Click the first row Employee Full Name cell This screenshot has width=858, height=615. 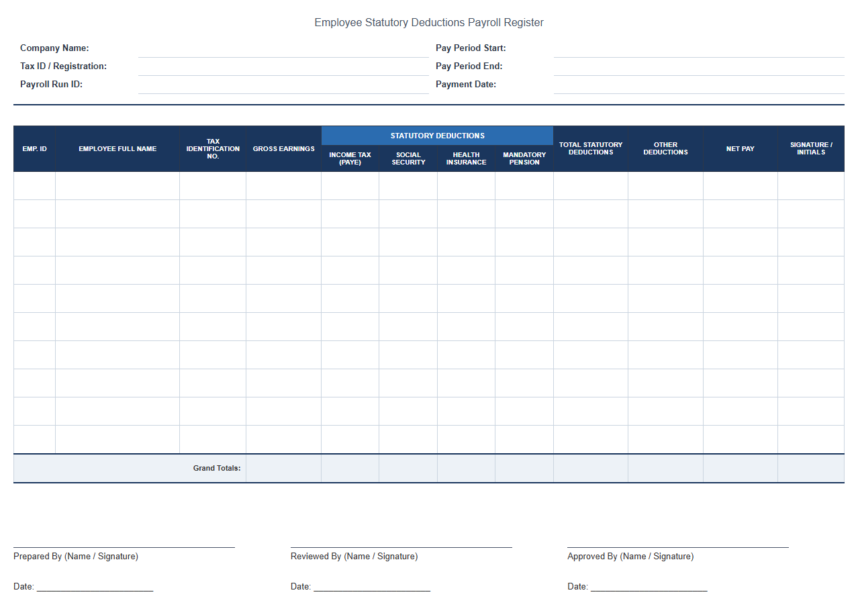coord(117,186)
